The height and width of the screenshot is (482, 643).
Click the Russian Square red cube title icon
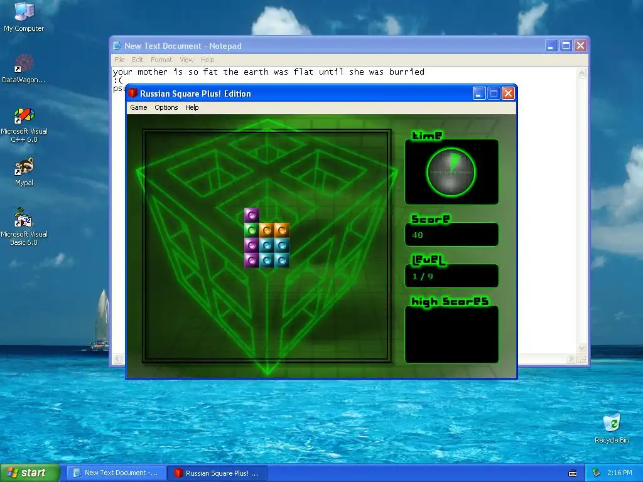click(x=132, y=93)
